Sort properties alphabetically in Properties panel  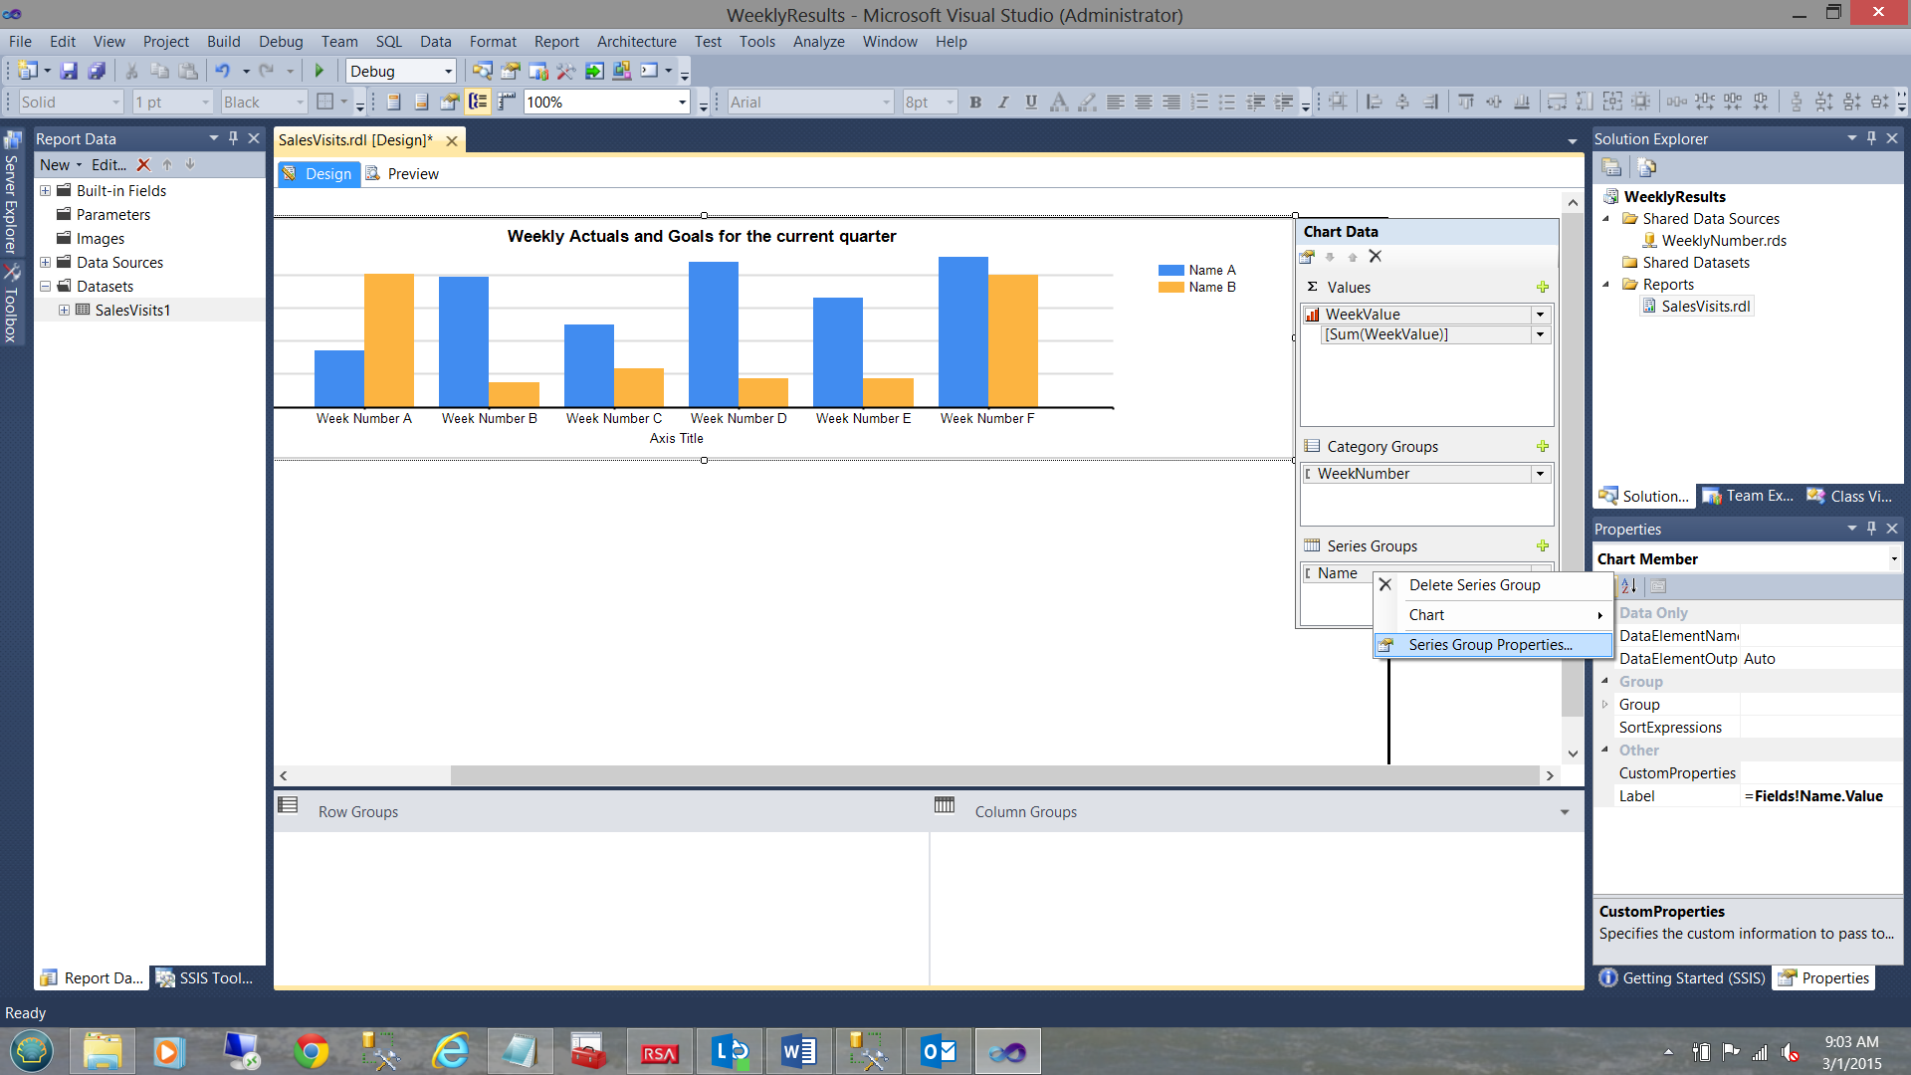(1628, 586)
